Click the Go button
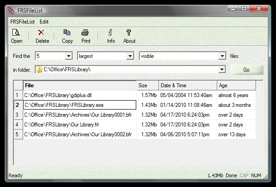The width and height of the screenshot is (276, 187). (x=246, y=70)
